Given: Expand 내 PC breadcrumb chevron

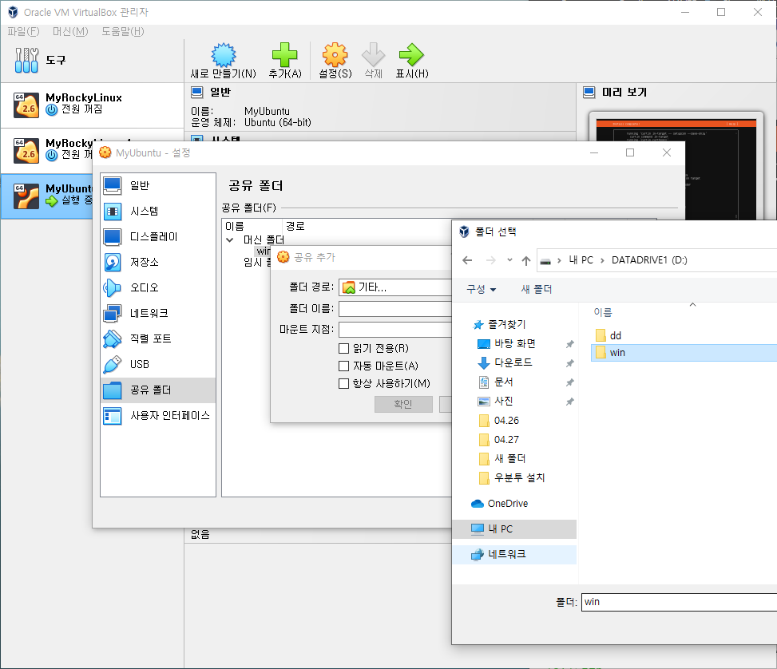Looking at the screenshot, I should tap(602, 261).
